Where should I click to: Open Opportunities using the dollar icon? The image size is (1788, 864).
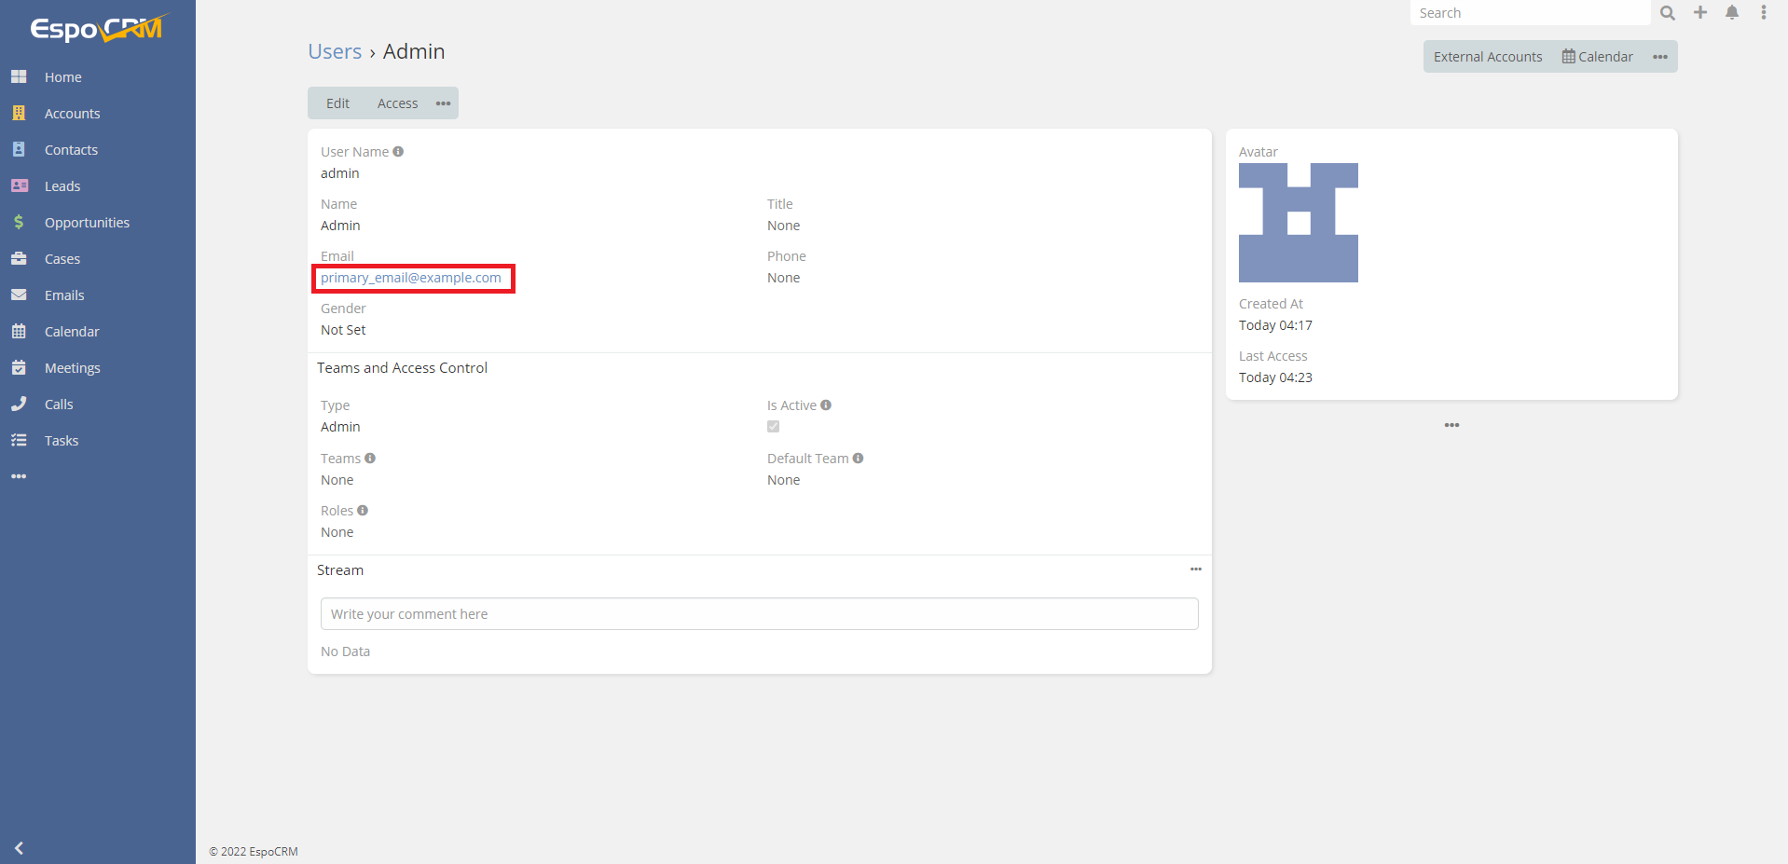point(20,222)
